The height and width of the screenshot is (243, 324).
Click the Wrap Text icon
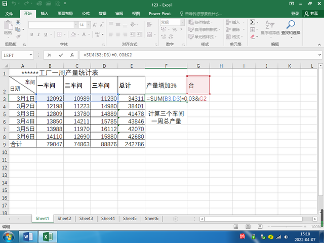149,24
